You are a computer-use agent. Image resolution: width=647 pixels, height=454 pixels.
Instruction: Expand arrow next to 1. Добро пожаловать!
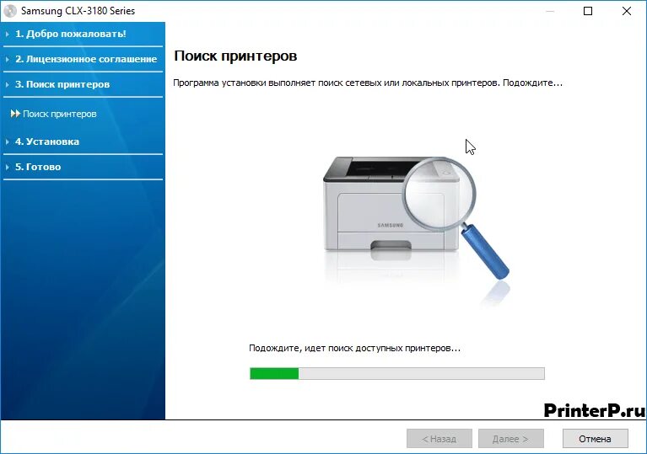click(x=8, y=35)
